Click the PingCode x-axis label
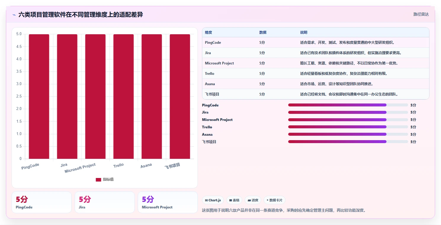 (30, 166)
